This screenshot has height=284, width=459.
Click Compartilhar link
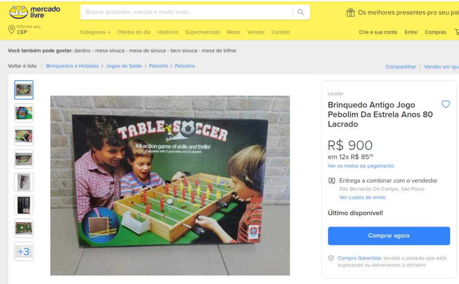[401, 66]
